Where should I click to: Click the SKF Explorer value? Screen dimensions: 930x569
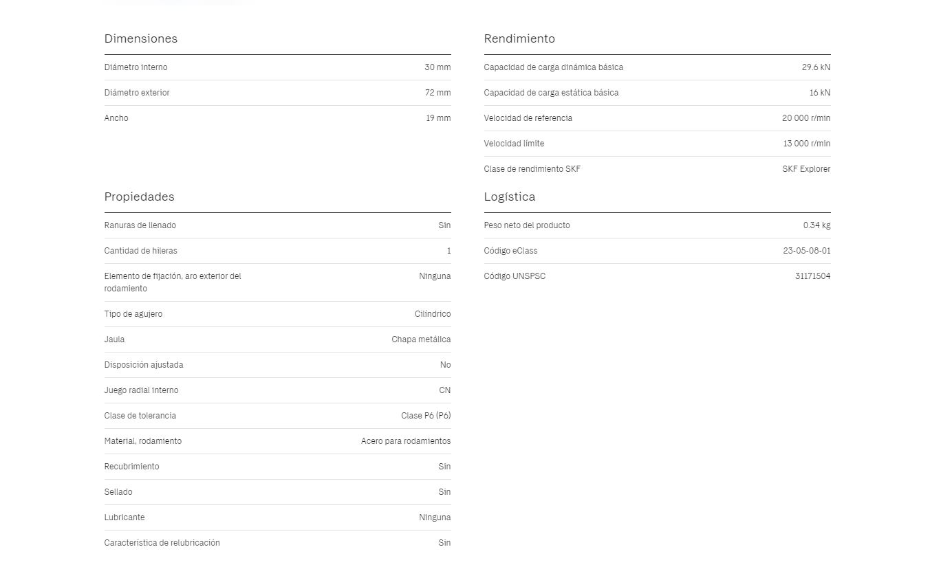click(805, 169)
